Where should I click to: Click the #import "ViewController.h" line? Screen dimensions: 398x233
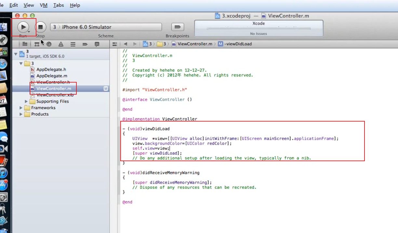coord(155,90)
